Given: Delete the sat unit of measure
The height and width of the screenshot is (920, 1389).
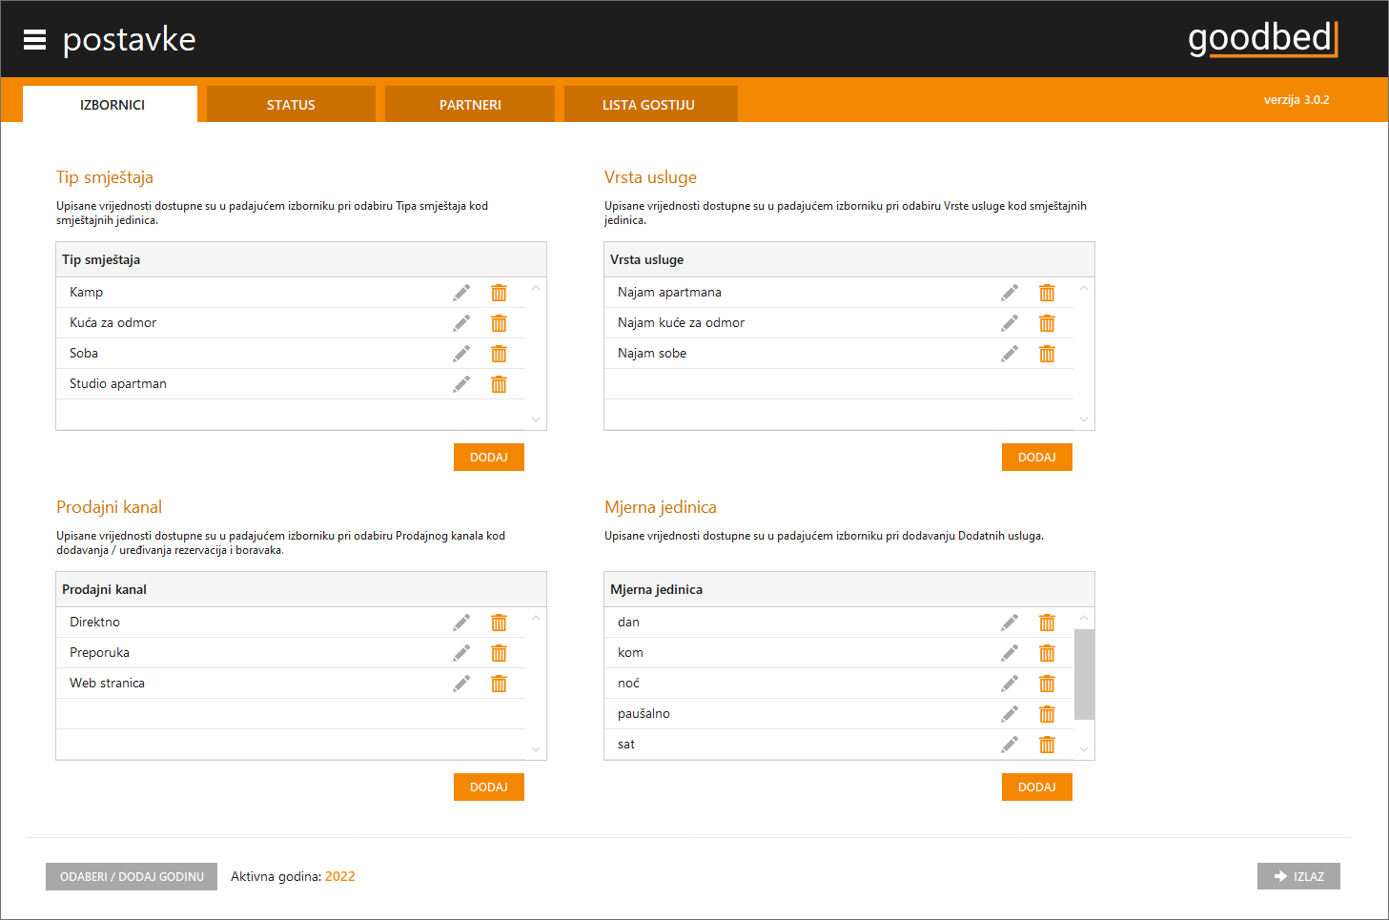Looking at the screenshot, I should [1047, 745].
